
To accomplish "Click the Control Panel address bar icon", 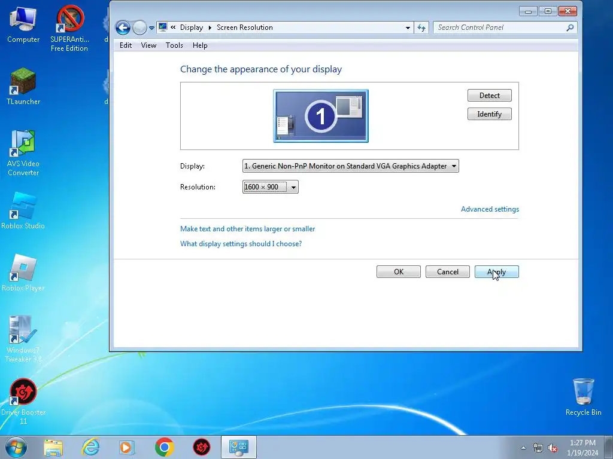I will coord(163,27).
